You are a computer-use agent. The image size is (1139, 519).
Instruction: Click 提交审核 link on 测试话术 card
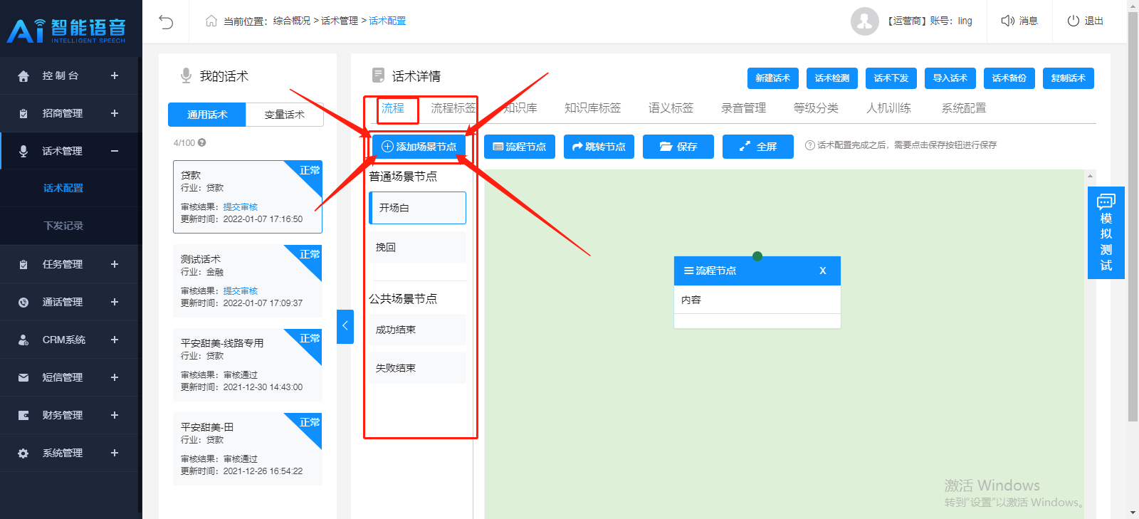pos(241,291)
